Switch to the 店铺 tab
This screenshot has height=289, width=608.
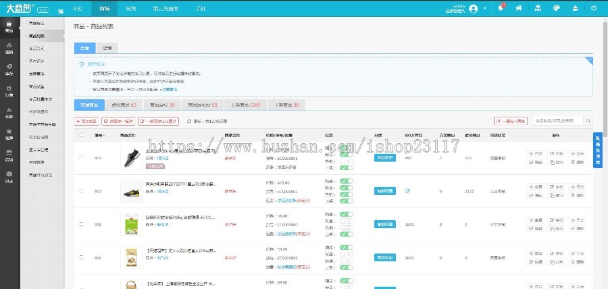pyautogui.click(x=107, y=48)
